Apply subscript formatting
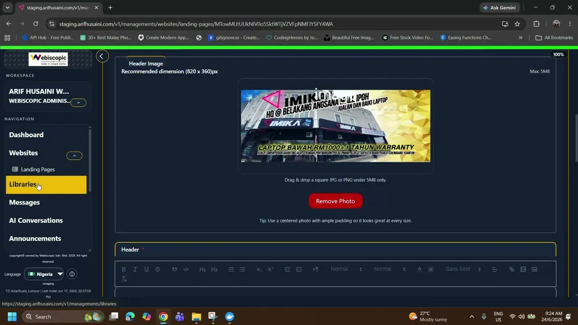578x325 pixels. click(x=259, y=269)
